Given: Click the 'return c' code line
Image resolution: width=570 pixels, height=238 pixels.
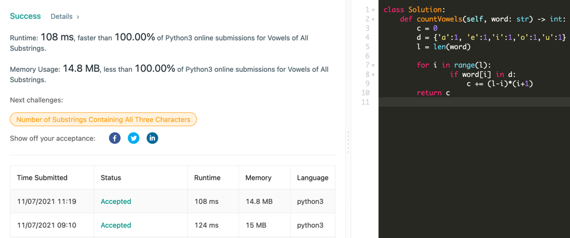Looking at the screenshot, I should tap(433, 93).
